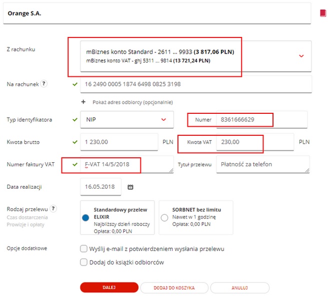Click the Z rachunku label
This screenshot has height=296, width=335.
click(21, 49)
